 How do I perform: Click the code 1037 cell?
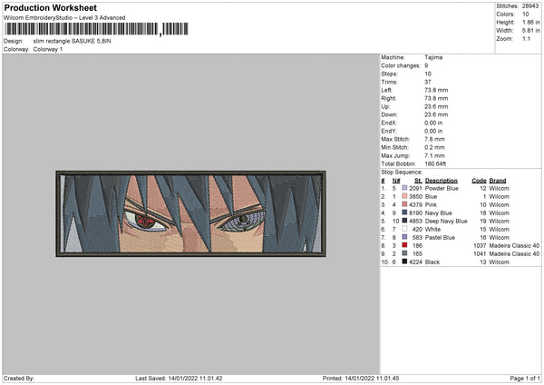(x=480, y=245)
